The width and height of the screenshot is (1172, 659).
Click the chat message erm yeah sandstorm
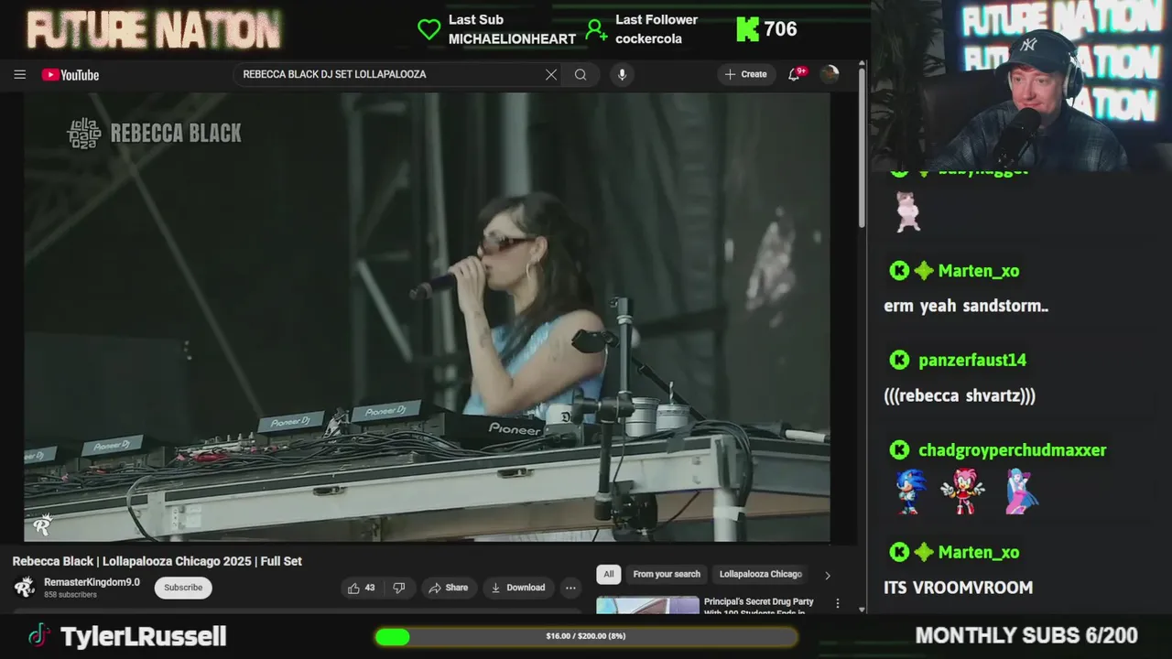click(966, 307)
